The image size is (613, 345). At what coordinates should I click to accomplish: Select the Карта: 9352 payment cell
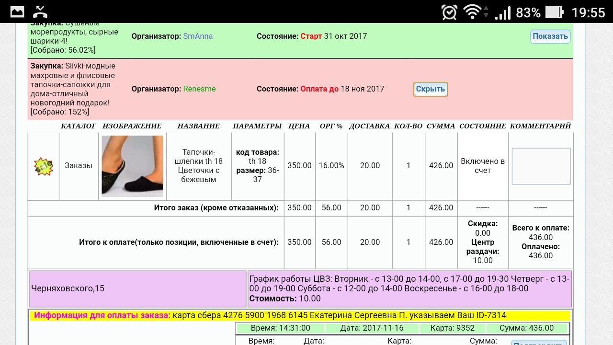pyautogui.click(x=452, y=329)
